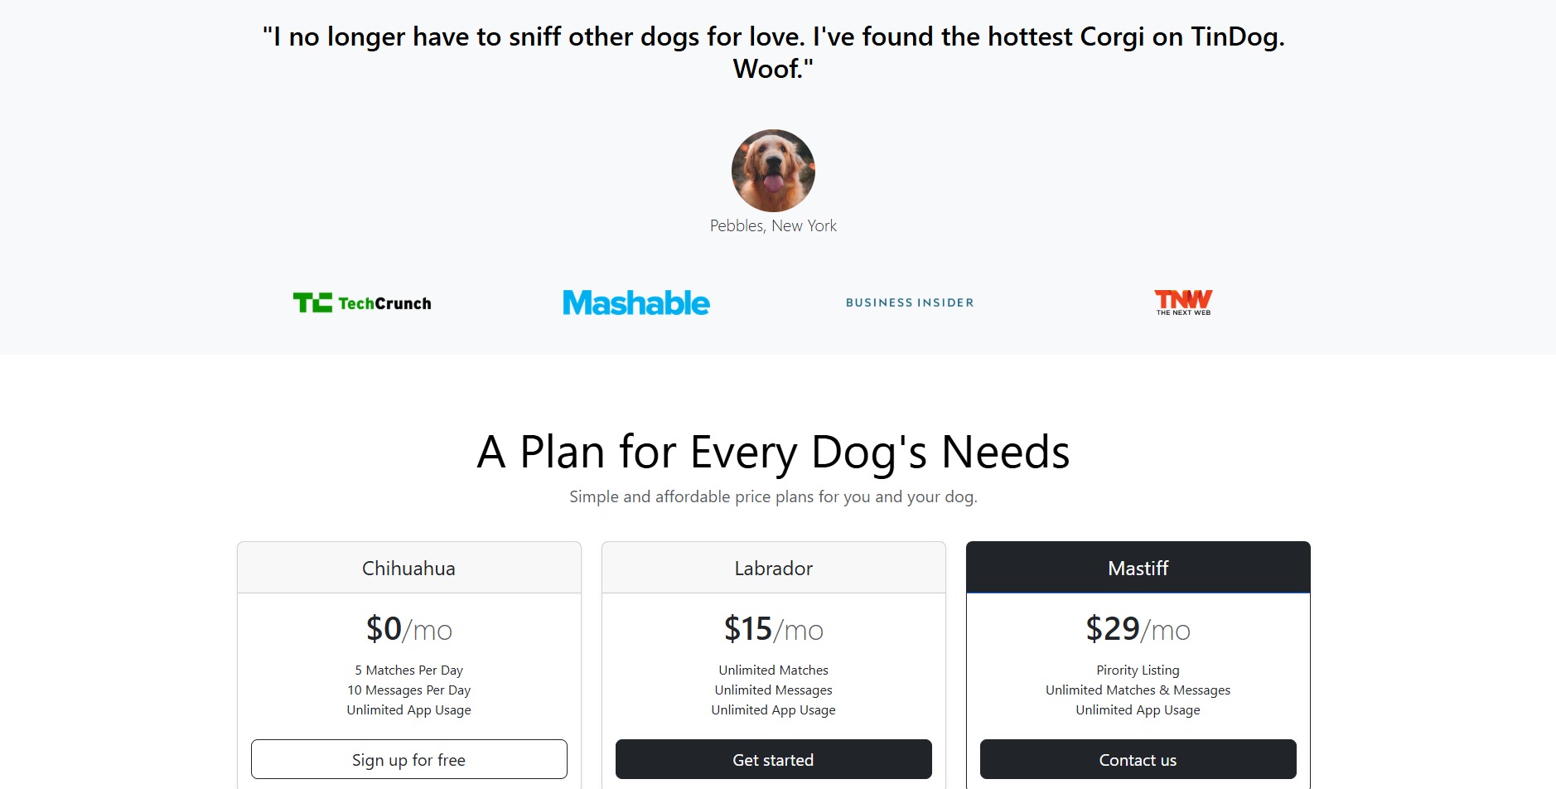Click the Mashable logo
The height and width of the screenshot is (789, 1556).
(635, 303)
